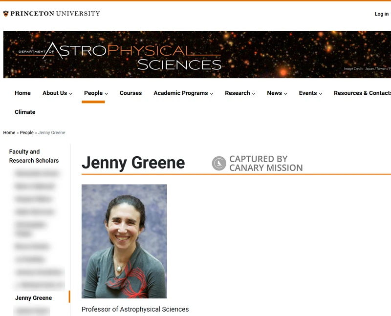Expand the News chevron arrow
This screenshot has width=391, height=316.
click(285, 94)
